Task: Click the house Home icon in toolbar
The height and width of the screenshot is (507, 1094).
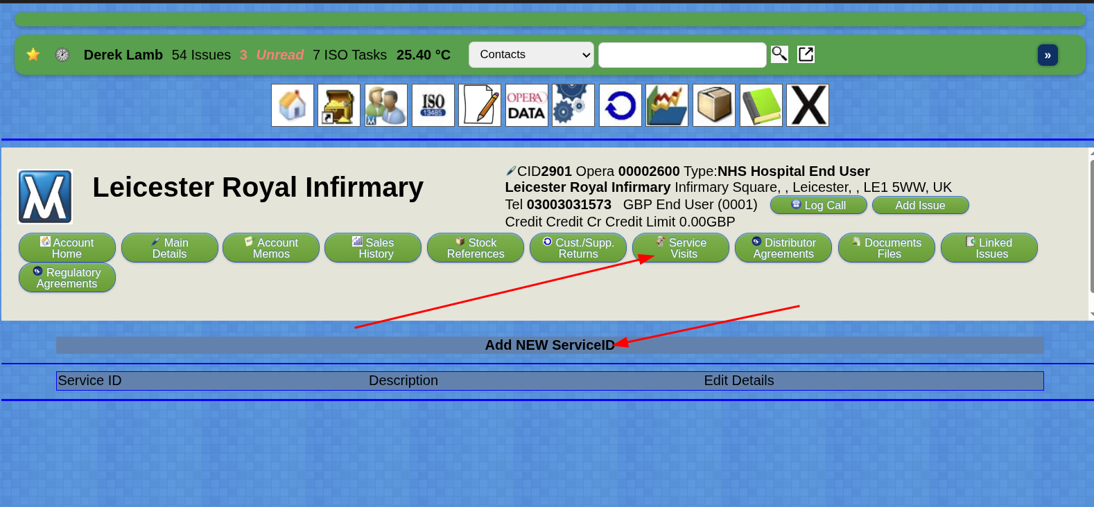Action: pyautogui.click(x=293, y=105)
